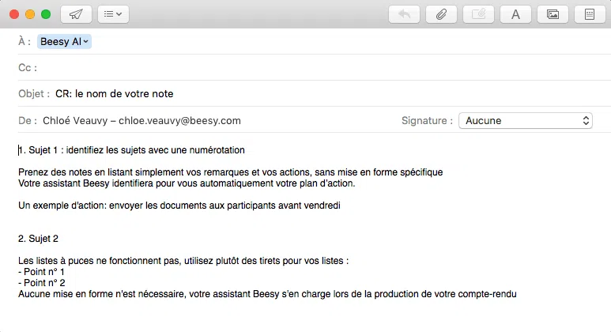The image size is (611, 332).
Task: Open the stationery pane icon
Action: [x=590, y=14]
